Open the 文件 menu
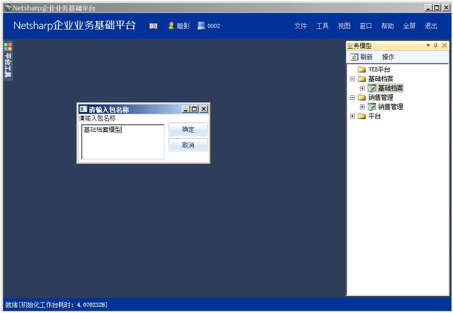The image size is (453, 313). [300, 26]
